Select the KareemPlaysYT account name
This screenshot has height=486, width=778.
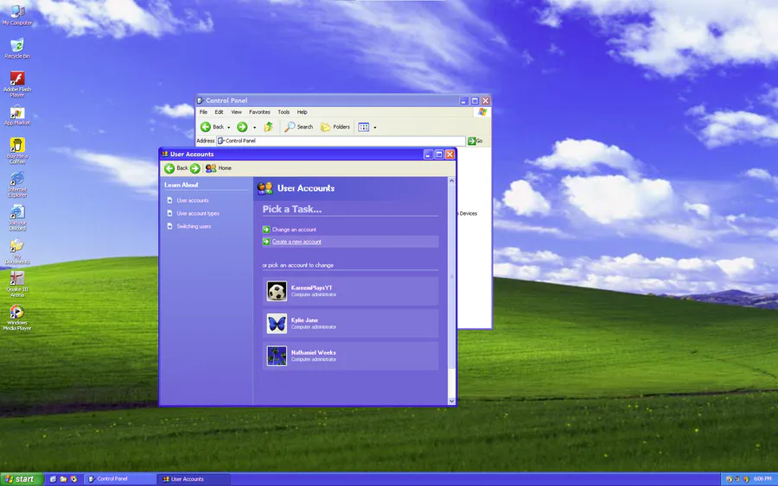click(311, 287)
